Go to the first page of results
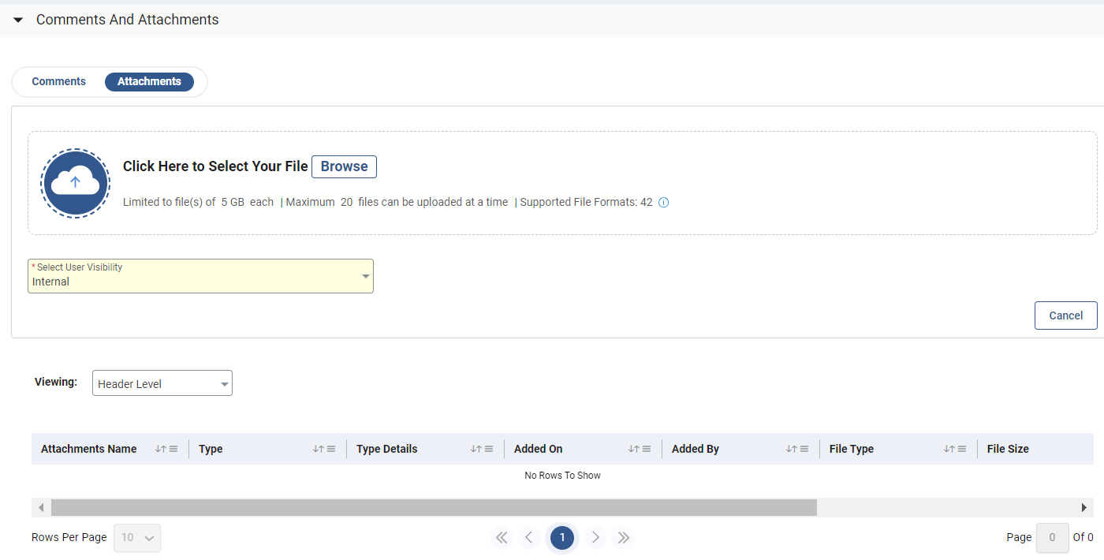The width and height of the screenshot is (1104, 560). click(501, 538)
